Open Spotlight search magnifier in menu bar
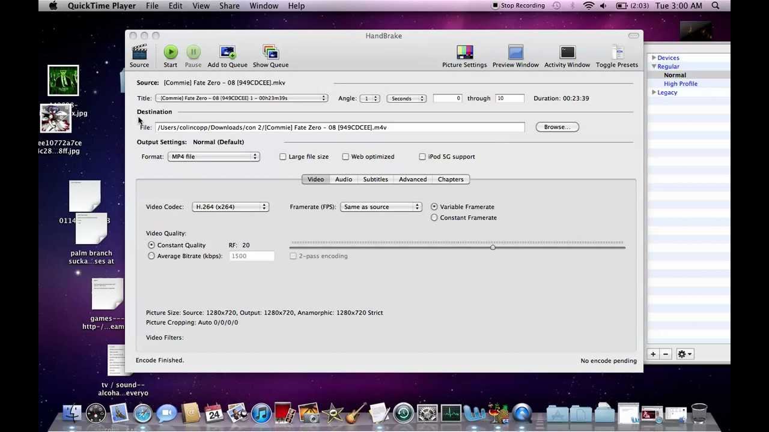Viewport: 769px width, 432px height. click(716, 5)
